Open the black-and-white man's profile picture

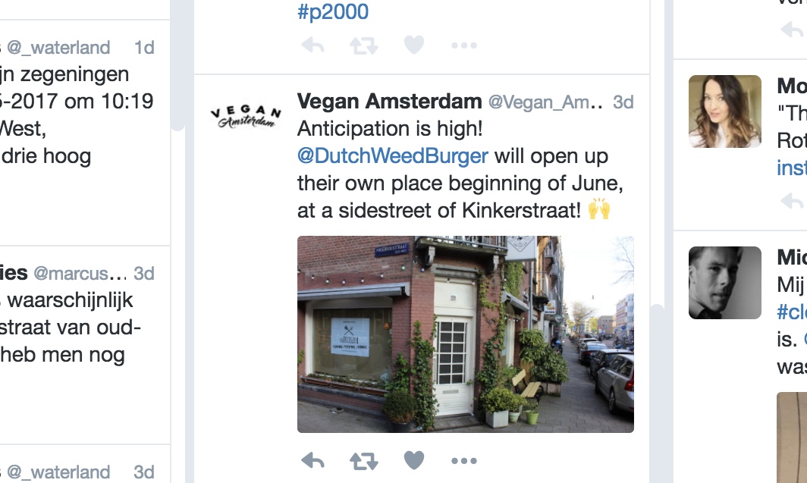[724, 282]
